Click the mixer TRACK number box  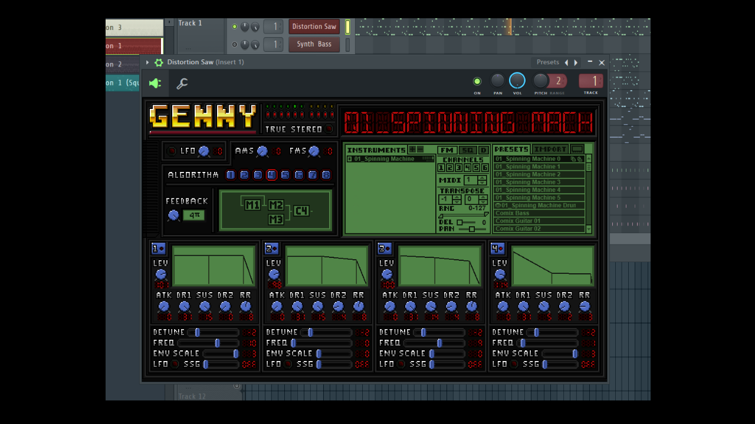pyautogui.click(x=591, y=81)
